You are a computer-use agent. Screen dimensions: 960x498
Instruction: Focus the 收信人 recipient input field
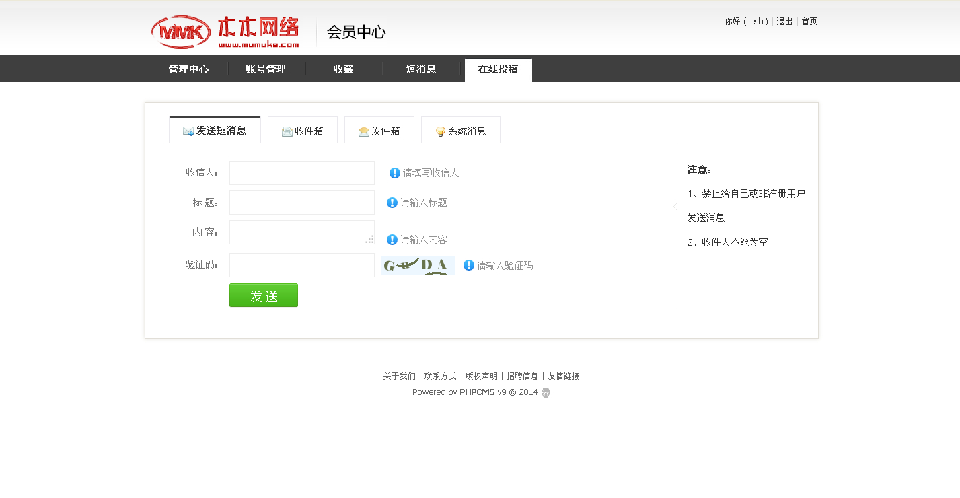[x=302, y=173]
